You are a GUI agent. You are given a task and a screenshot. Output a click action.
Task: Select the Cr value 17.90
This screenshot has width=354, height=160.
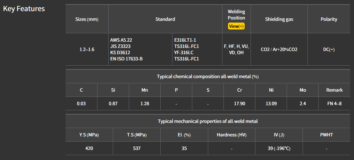(x=239, y=104)
